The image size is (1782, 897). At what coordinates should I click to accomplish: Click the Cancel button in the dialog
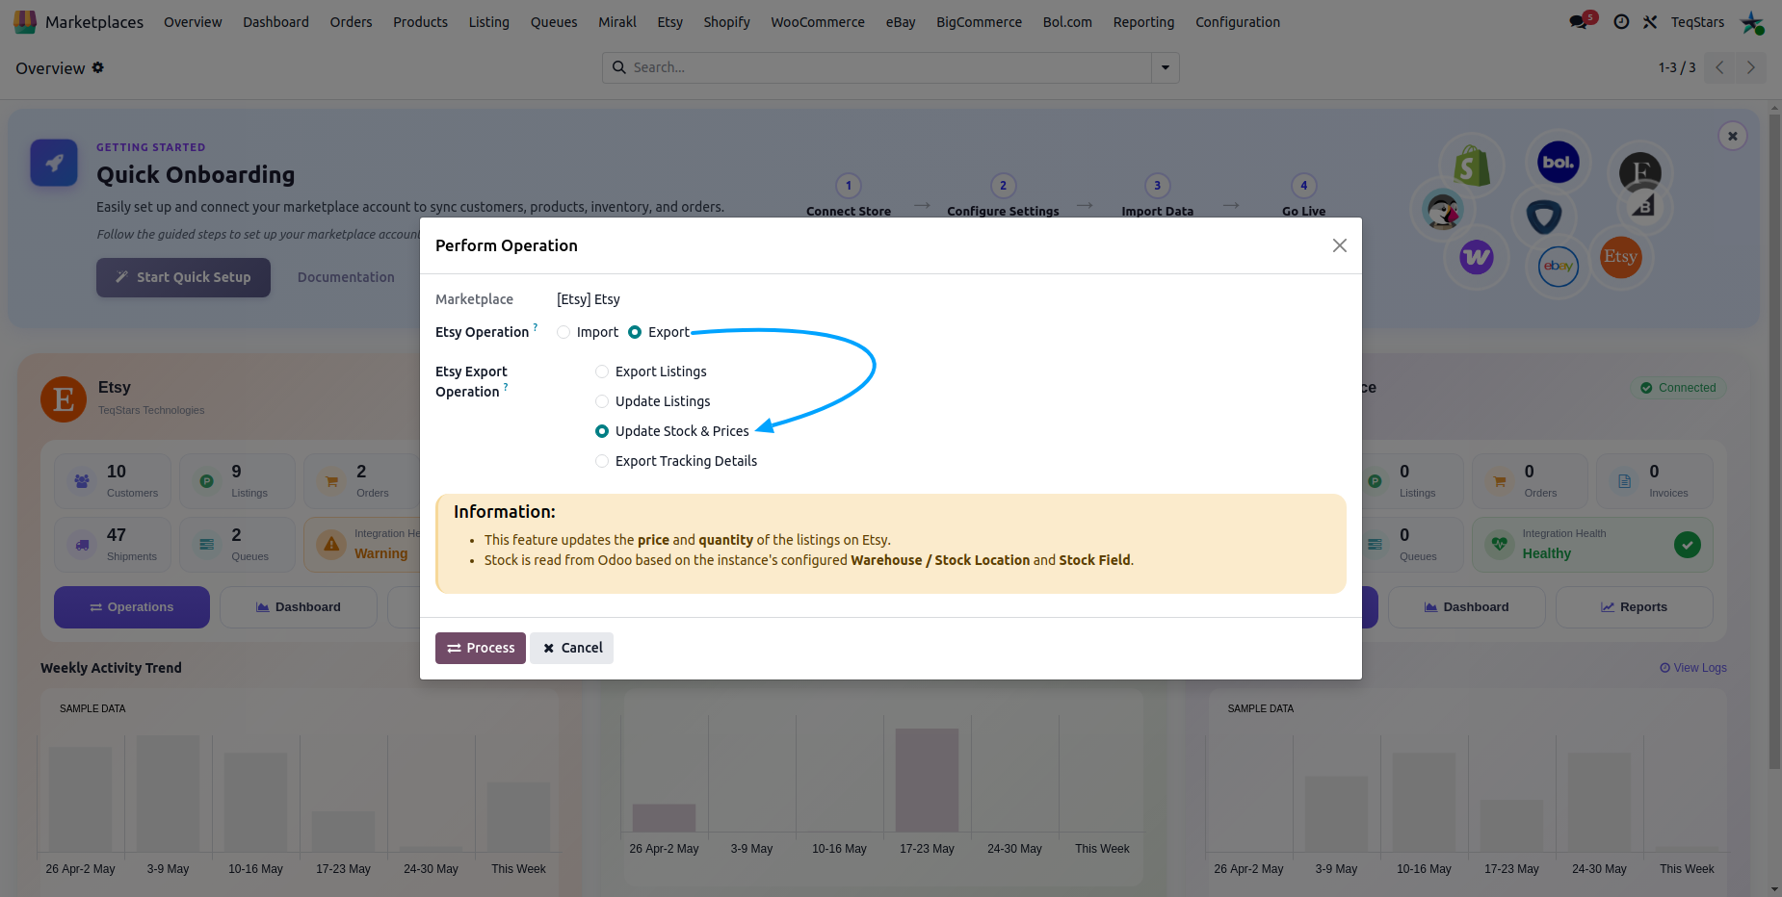tap(572, 648)
